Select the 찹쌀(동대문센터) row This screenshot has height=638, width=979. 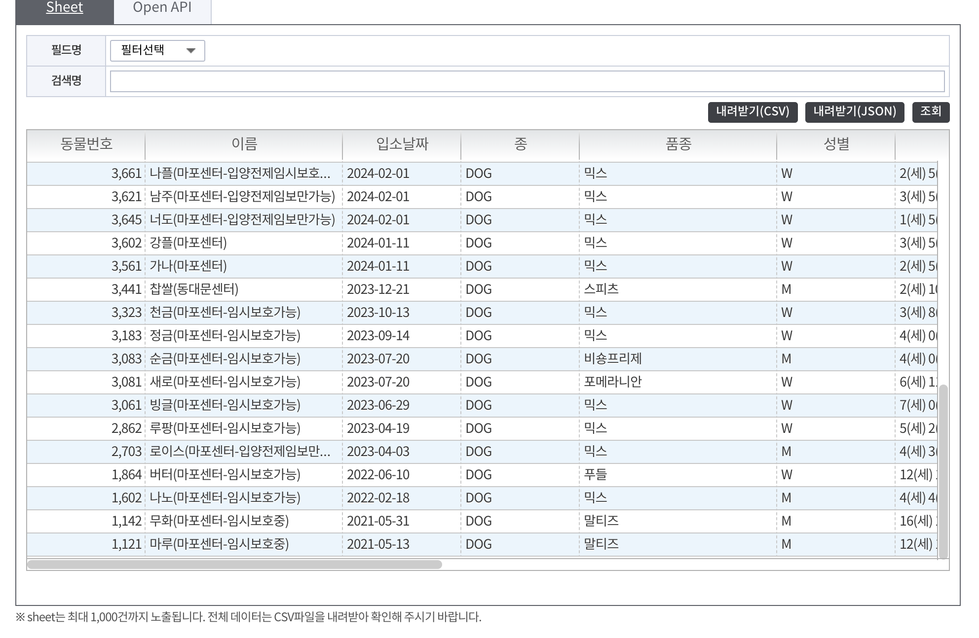(194, 289)
